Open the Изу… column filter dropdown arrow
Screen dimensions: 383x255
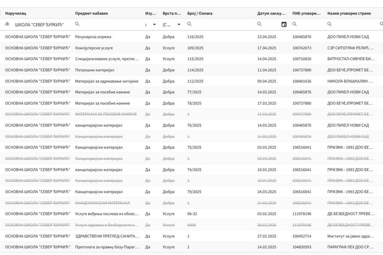pyautogui.click(x=154, y=24)
